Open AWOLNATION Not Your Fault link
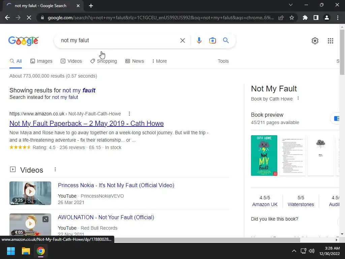Image resolution: width=345 pixels, height=259 pixels. 106,218
